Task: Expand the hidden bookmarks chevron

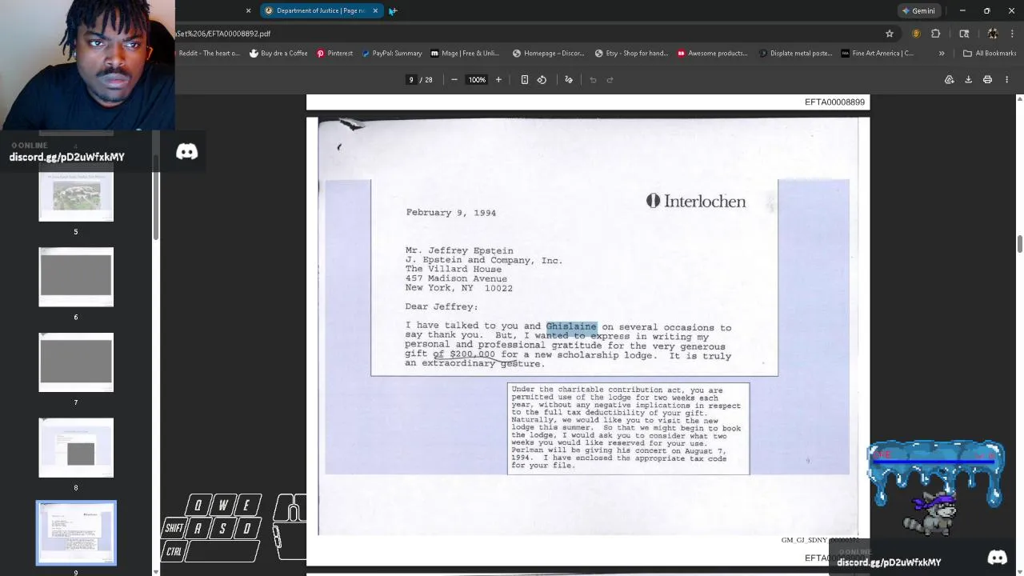Action: 942,53
